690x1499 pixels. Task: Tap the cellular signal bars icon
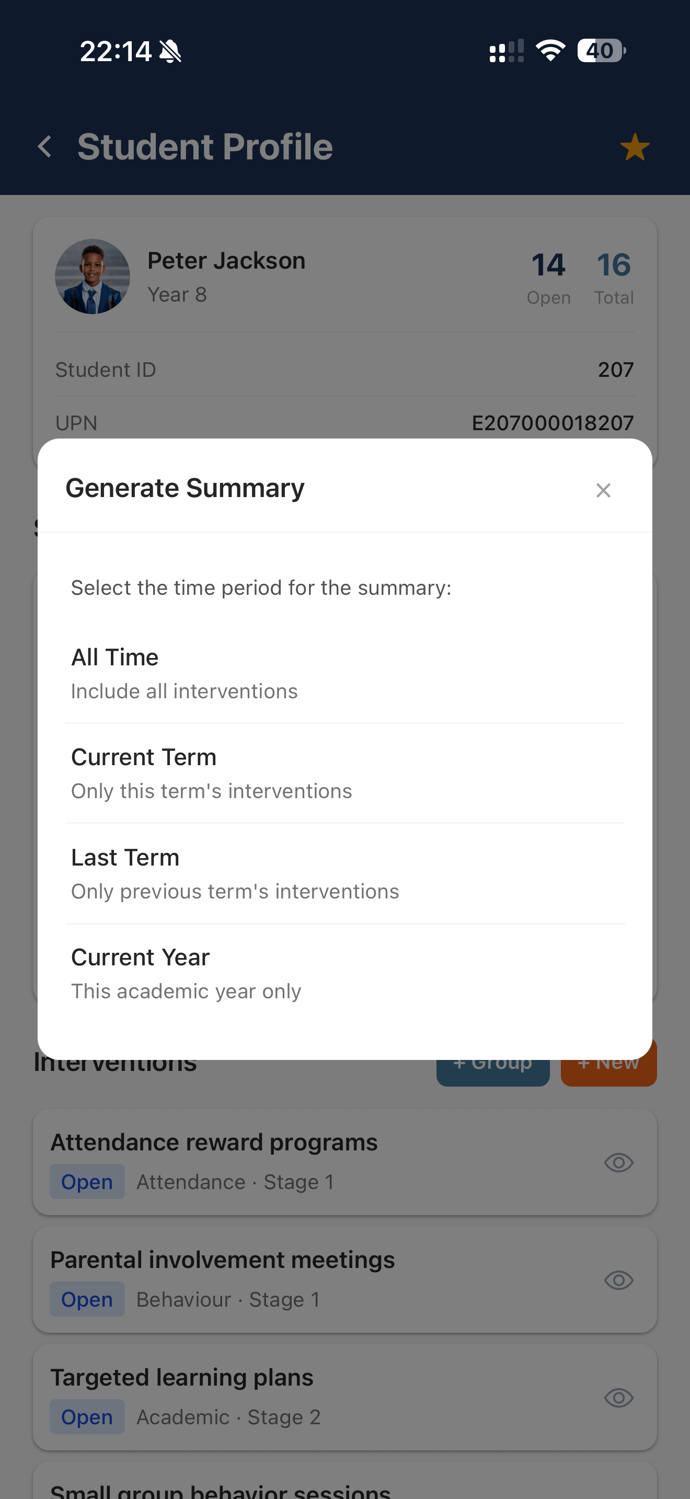[506, 51]
